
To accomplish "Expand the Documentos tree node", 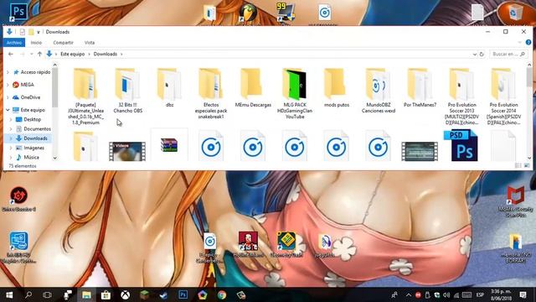I will pyautogui.click(x=11, y=128).
